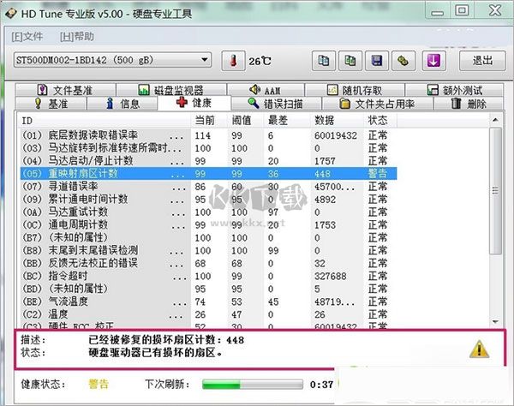Image resolution: width=514 pixels, height=406 pixels.
Task: Switch to the 额外测试 tab
Action: pyautogui.click(x=454, y=90)
